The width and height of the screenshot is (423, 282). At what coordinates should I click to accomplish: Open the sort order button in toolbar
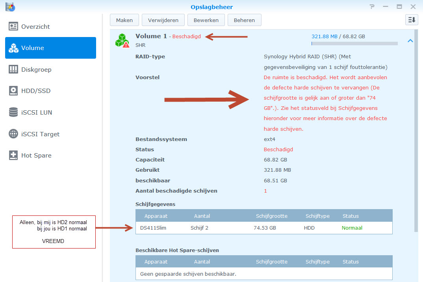coord(411,20)
